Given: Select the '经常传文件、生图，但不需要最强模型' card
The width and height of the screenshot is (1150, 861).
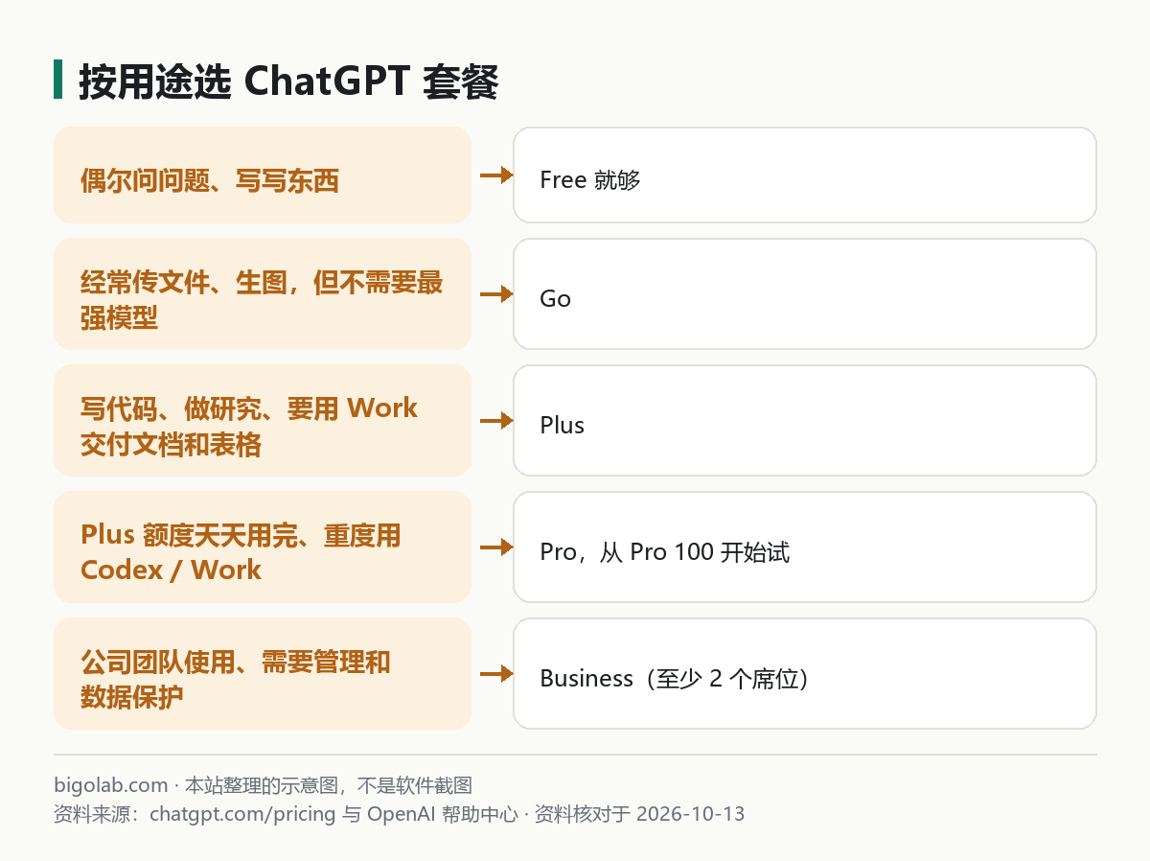Looking at the screenshot, I should pyautogui.click(x=263, y=293).
